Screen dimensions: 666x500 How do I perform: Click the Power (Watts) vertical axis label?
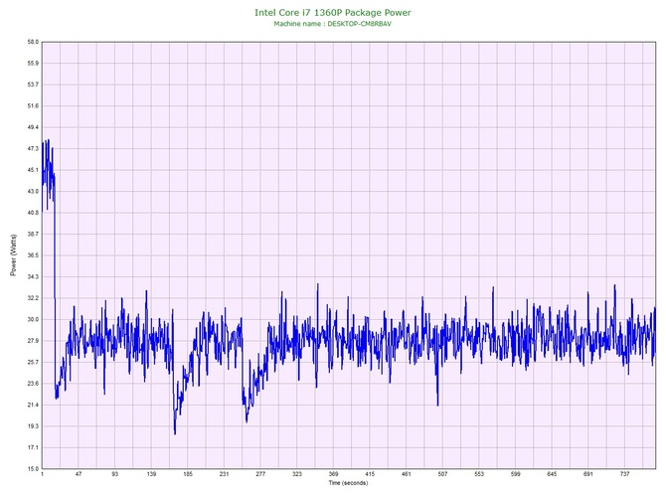coord(13,255)
